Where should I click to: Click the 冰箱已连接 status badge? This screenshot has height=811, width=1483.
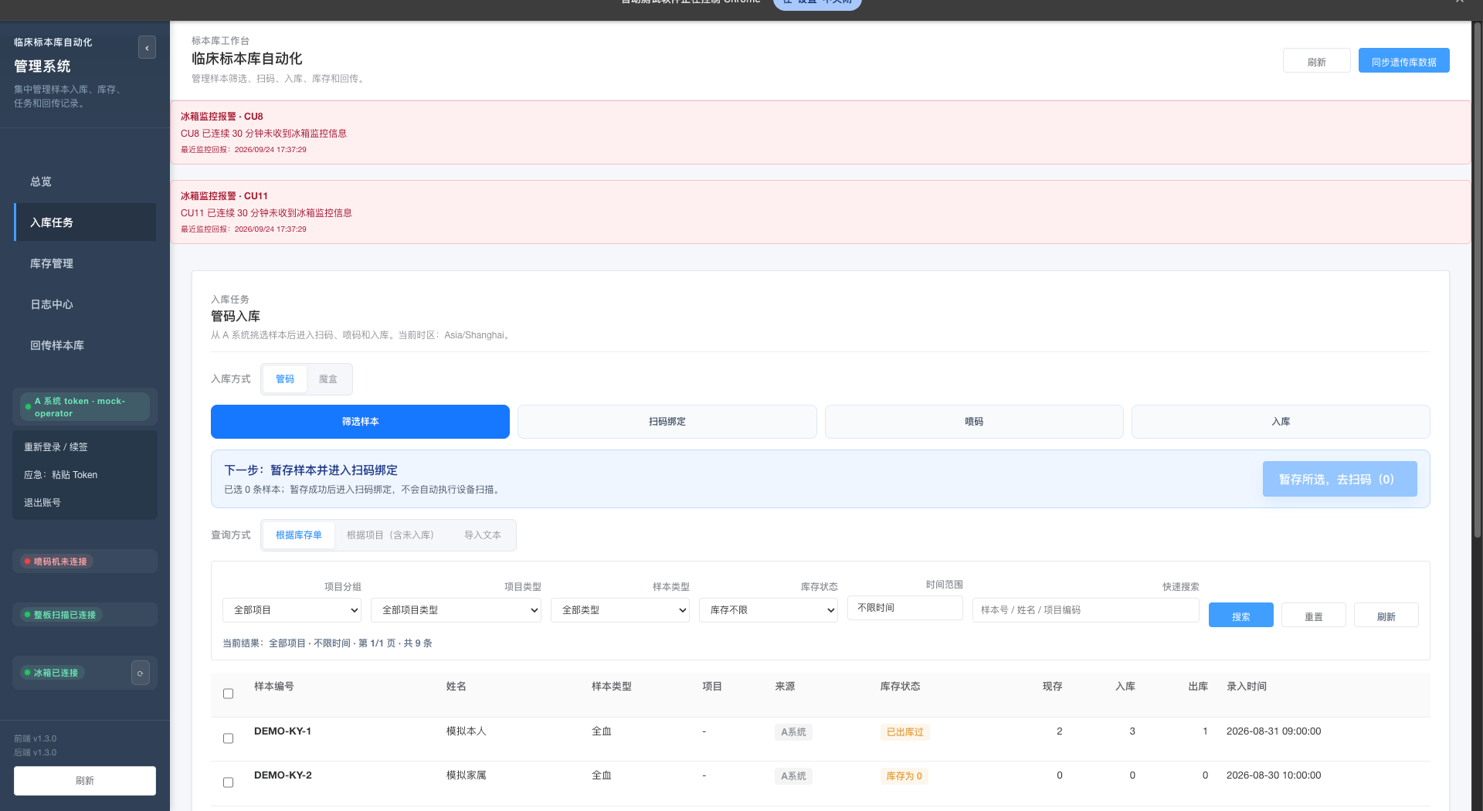click(x=53, y=673)
